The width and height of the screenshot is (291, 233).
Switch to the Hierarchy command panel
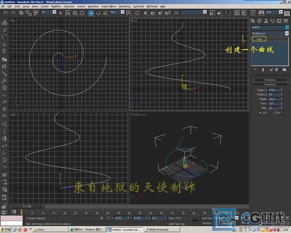[266, 21]
